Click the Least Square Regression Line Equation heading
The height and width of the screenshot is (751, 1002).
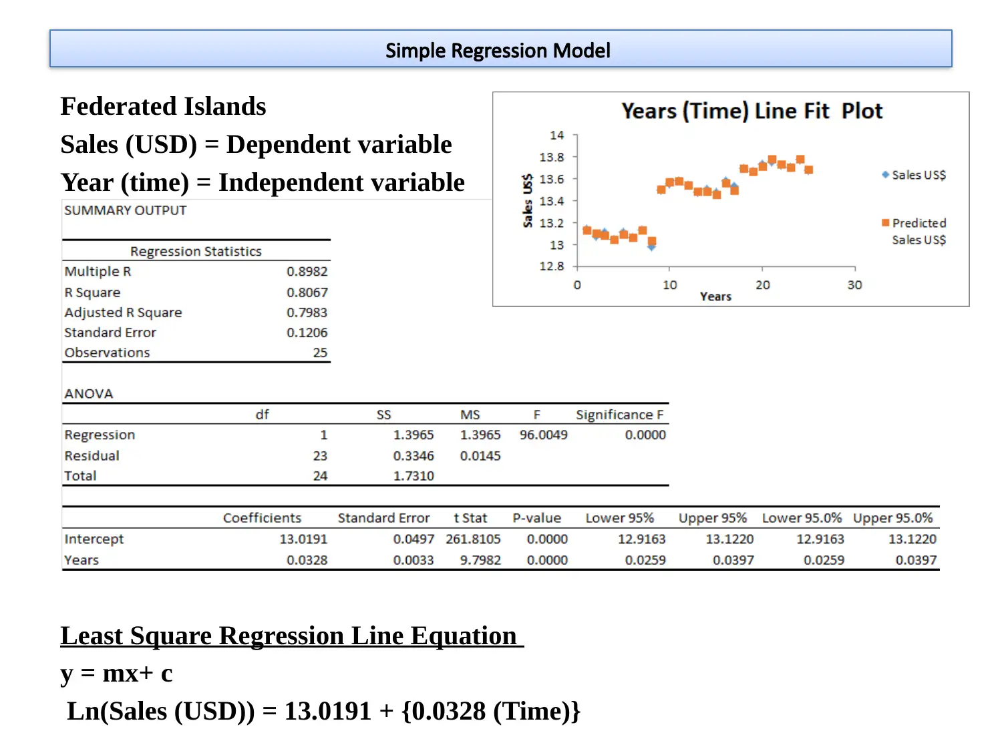point(292,636)
